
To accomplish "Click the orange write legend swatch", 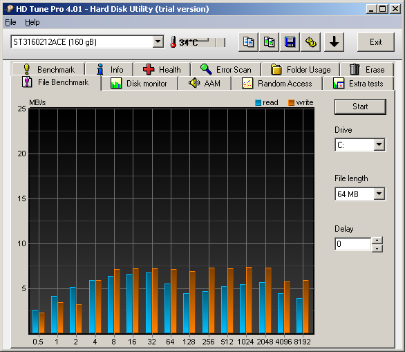I will click(x=292, y=102).
